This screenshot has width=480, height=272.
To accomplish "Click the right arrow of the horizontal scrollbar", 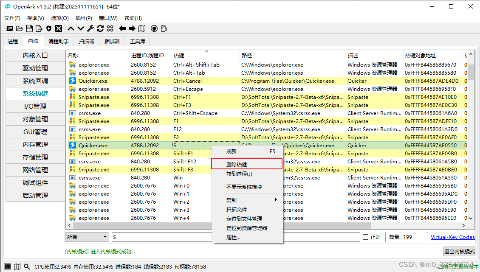I will (464, 225).
